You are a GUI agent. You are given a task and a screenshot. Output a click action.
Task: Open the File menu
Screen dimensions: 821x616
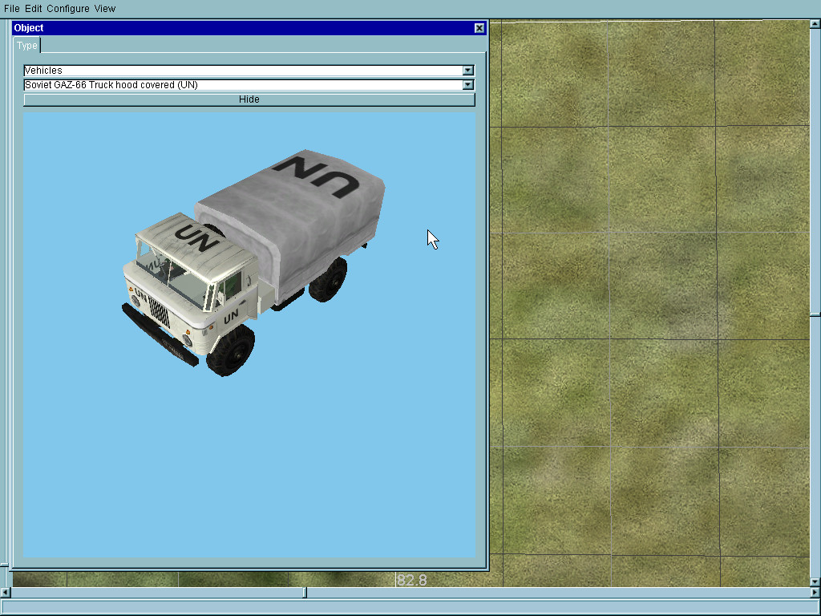tap(11, 8)
